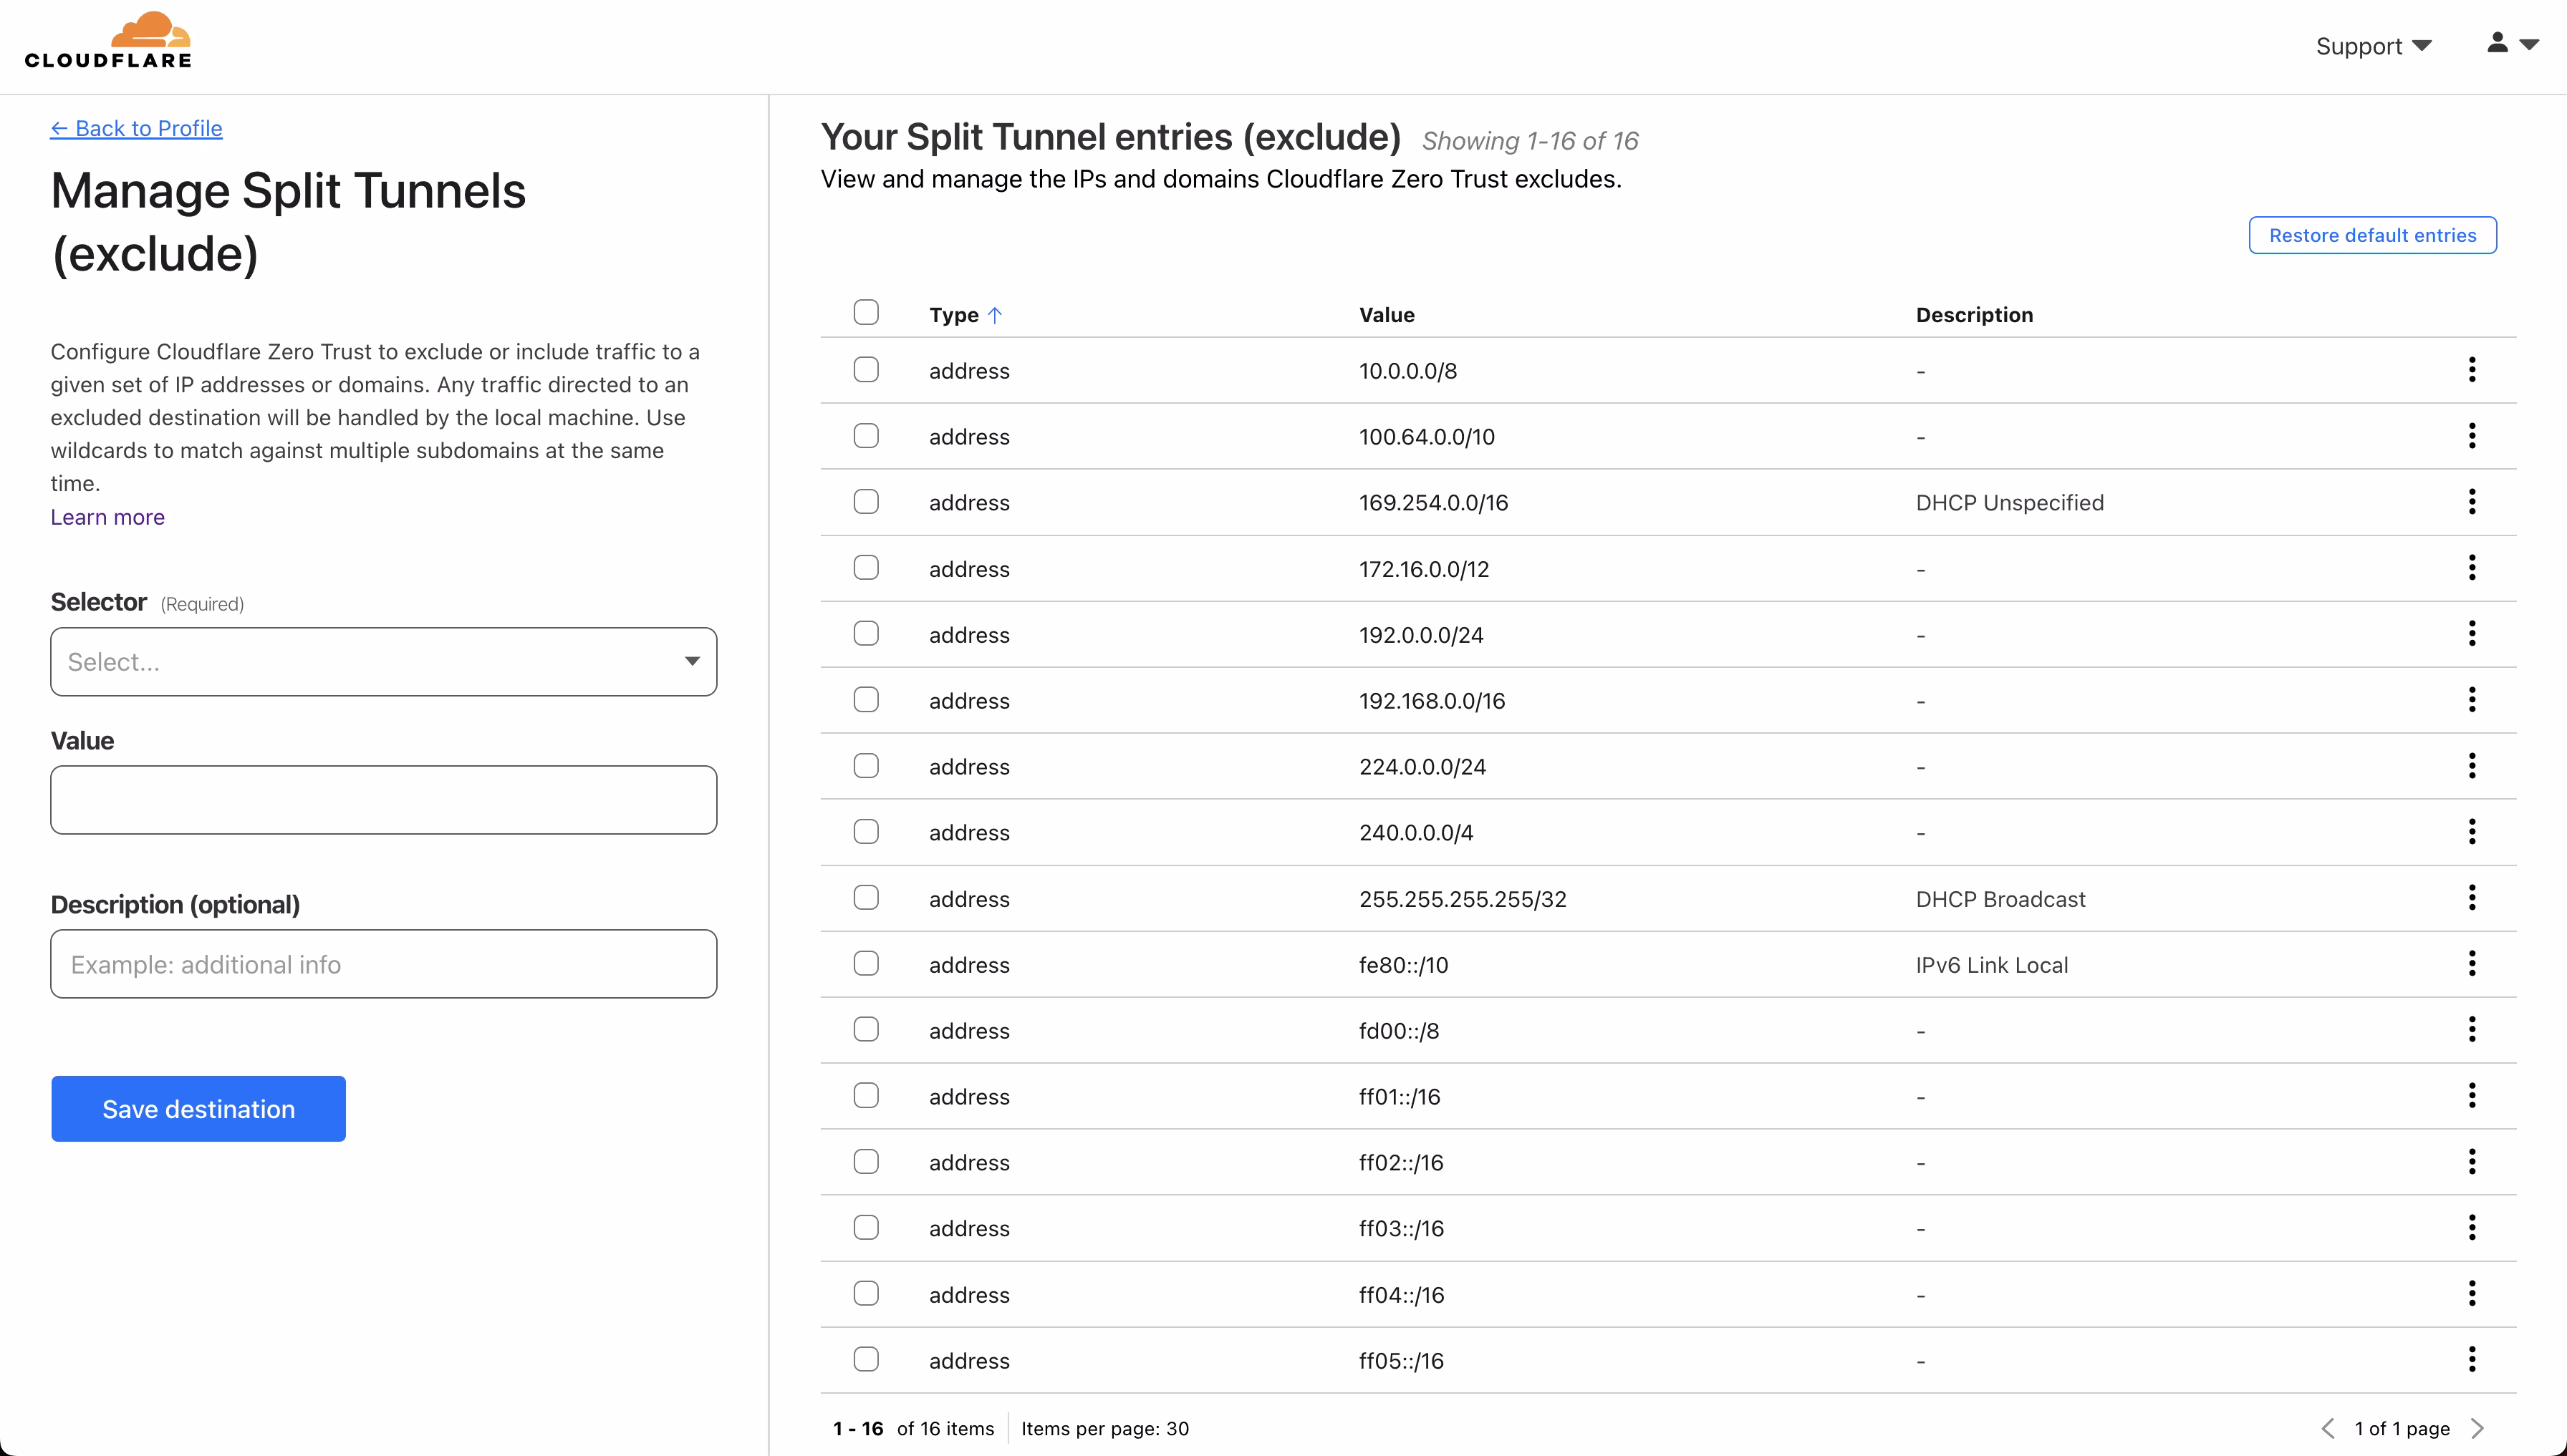Check the ff02::/16 row checkbox

click(x=867, y=1161)
